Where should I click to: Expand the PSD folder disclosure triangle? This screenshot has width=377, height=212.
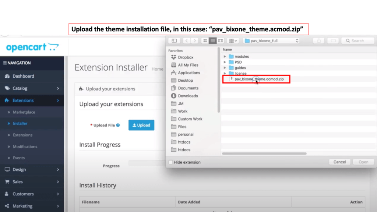point(225,62)
